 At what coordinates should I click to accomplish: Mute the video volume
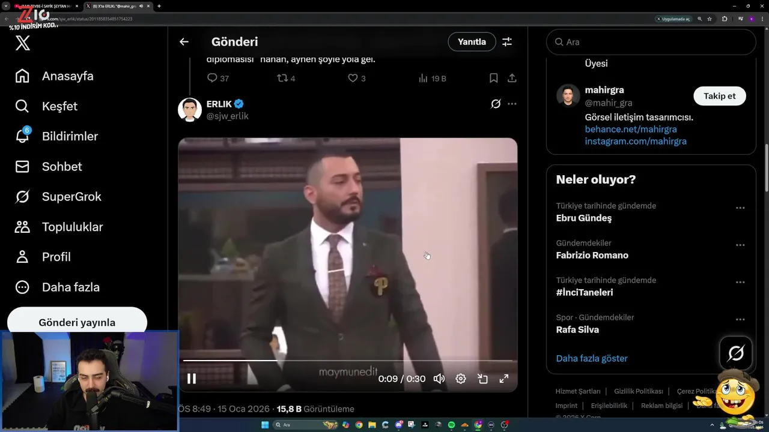tap(439, 379)
